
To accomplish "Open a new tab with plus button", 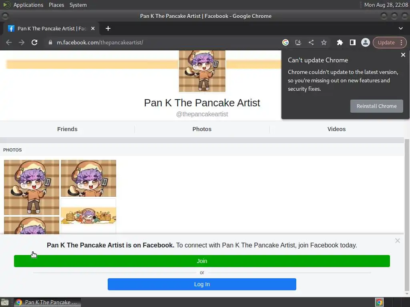I will point(108,28).
